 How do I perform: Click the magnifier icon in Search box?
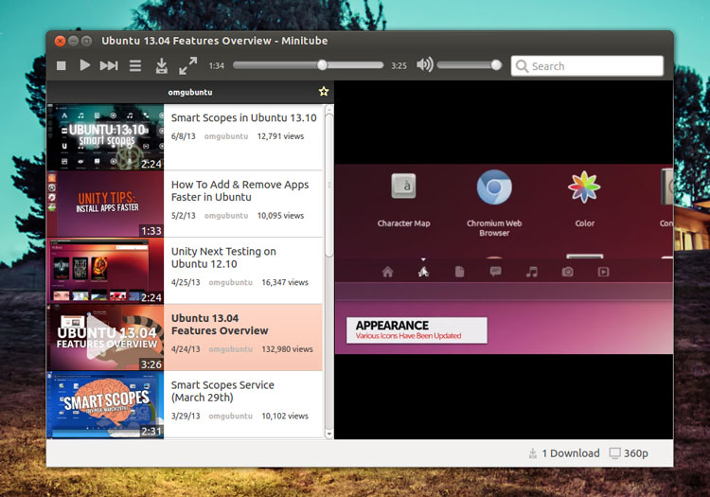(x=522, y=66)
